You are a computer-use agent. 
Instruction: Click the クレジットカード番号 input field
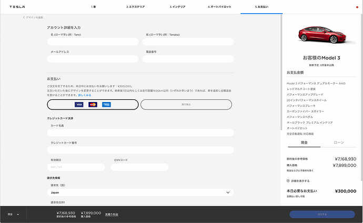(x=140, y=150)
